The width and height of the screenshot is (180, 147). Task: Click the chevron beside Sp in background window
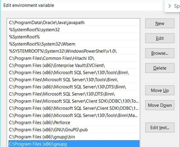pos(170,6)
